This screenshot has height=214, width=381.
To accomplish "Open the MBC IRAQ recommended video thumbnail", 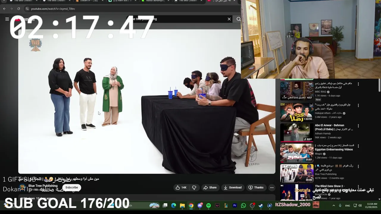I will click(297, 91).
